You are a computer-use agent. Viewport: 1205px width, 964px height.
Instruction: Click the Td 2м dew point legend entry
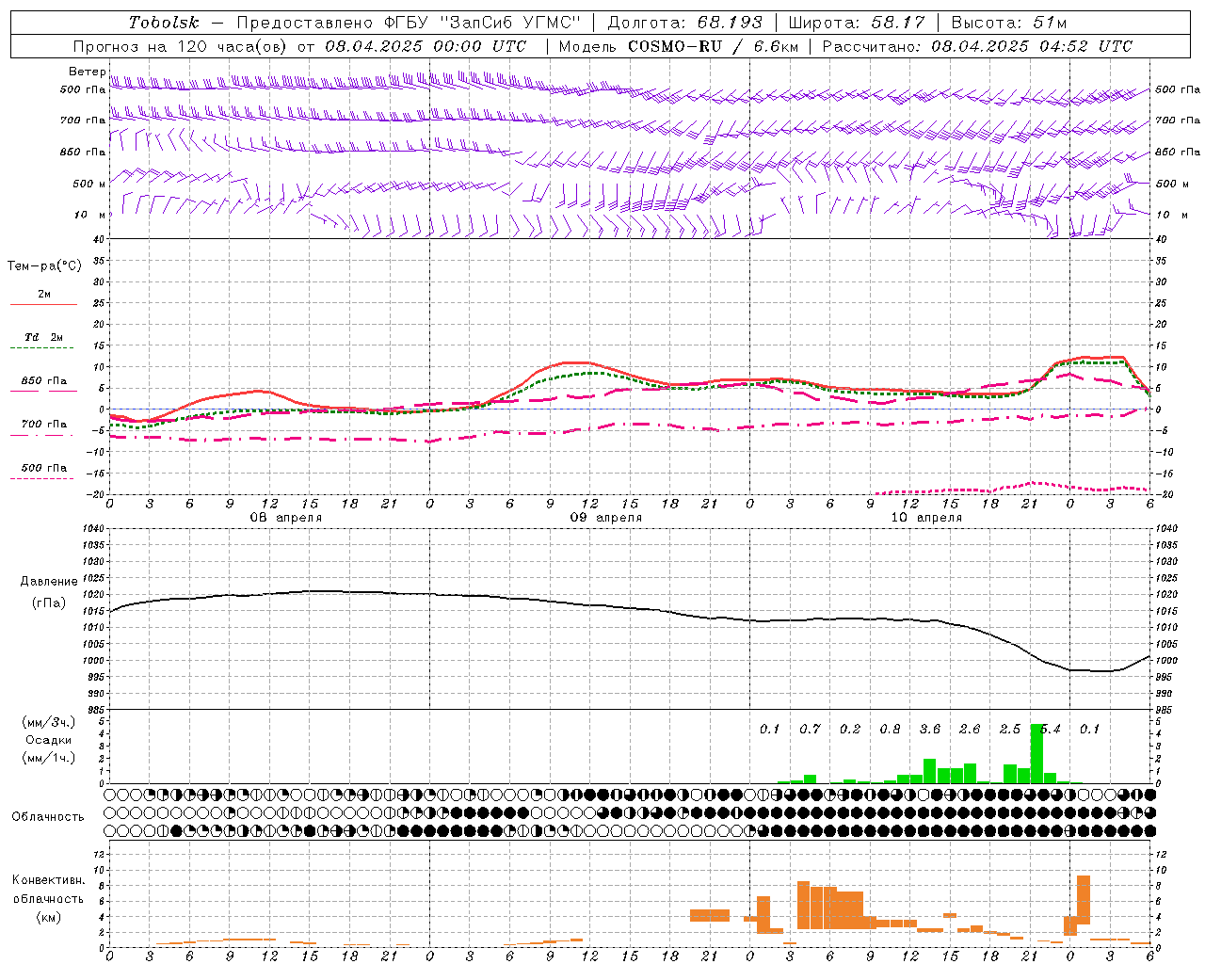(x=44, y=337)
